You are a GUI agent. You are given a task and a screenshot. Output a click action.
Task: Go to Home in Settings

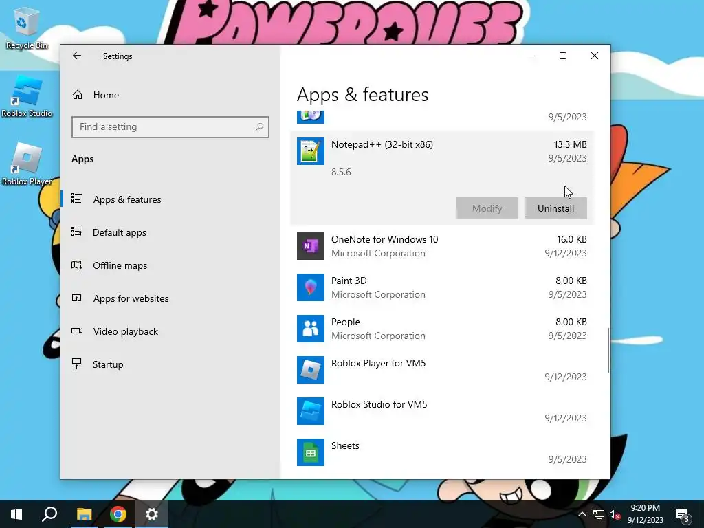coord(170,95)
